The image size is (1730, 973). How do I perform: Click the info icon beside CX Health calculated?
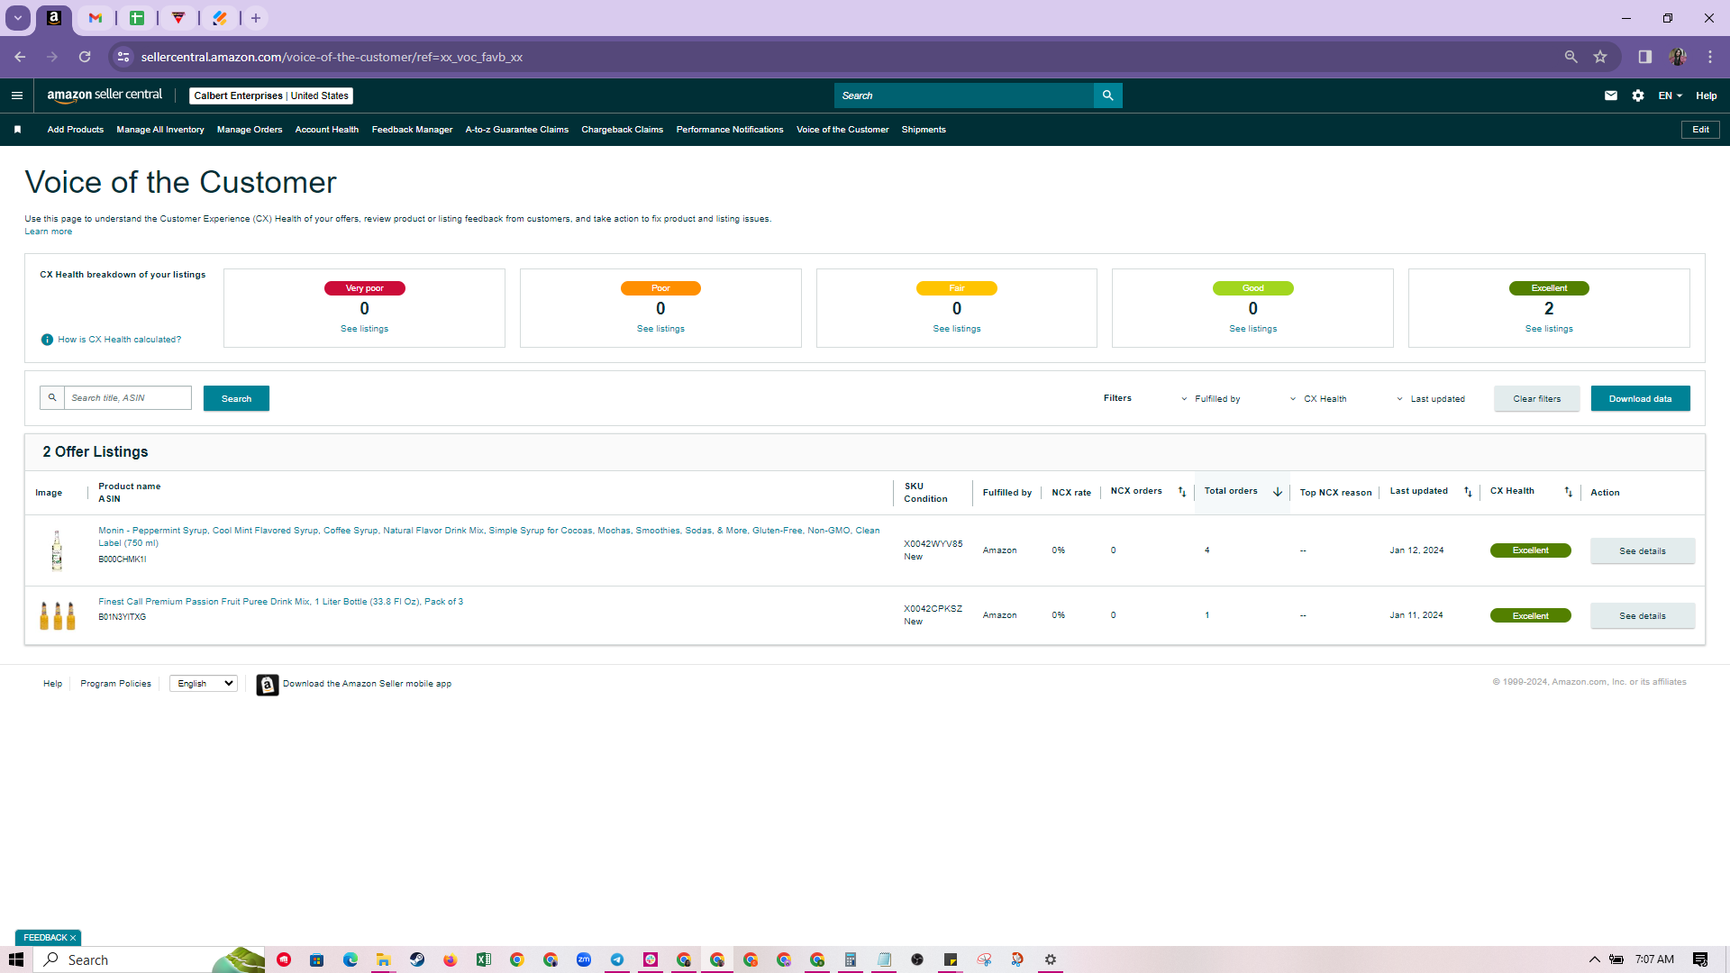[x=47, y=340]
